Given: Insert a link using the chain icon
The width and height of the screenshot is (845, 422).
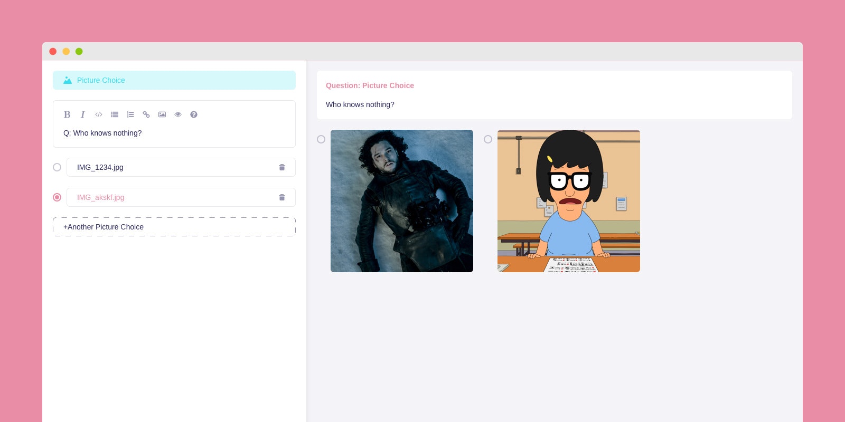Looking at the screenshot, I should (x=146, y=114).
